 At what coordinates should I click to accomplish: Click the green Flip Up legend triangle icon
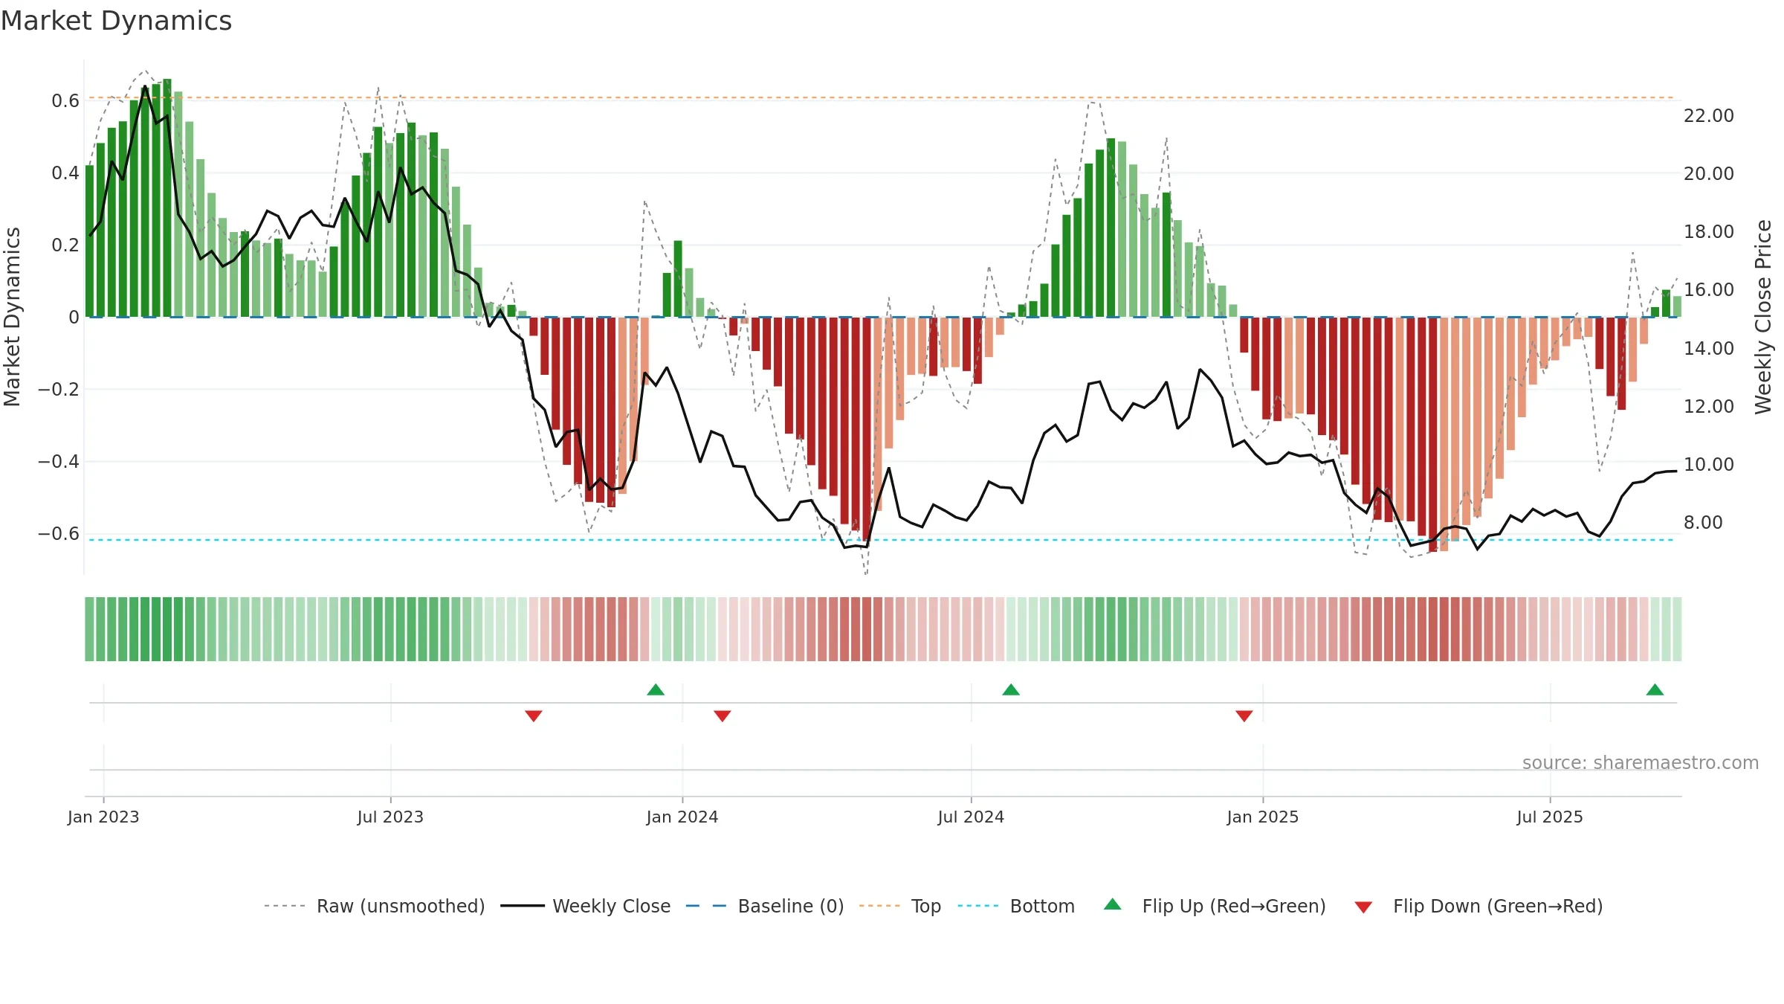tap(1113, 904)
